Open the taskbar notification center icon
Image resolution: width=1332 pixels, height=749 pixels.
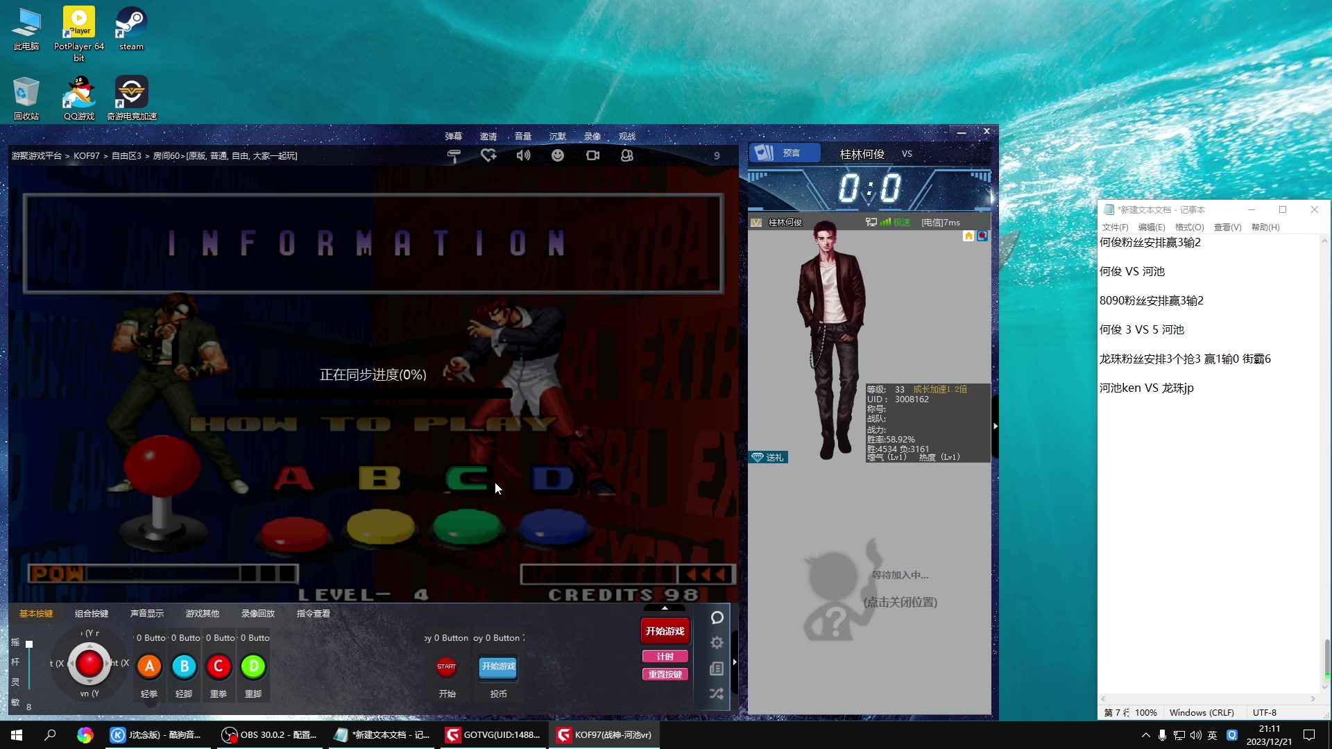click(x=1309, y=735)
